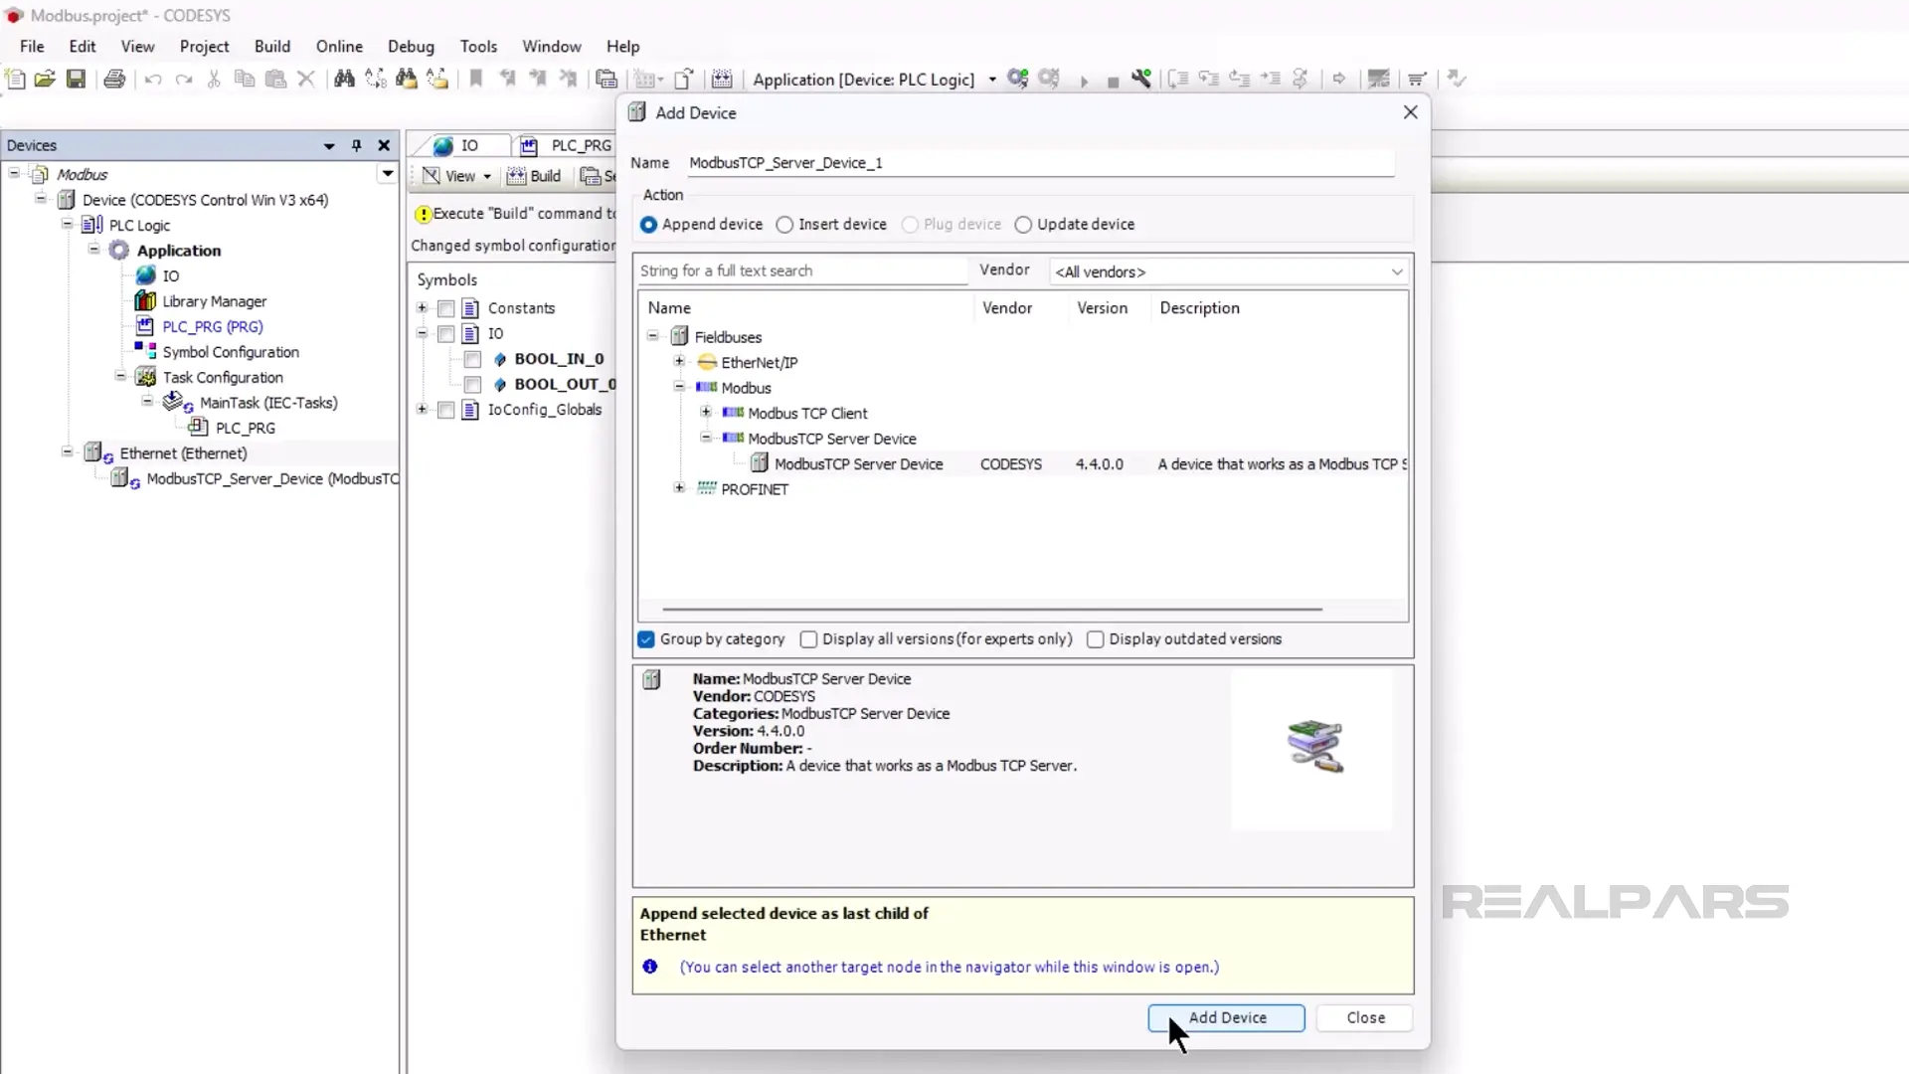
Task: Enable Display all versions checkbox
Action: point(808,639)
